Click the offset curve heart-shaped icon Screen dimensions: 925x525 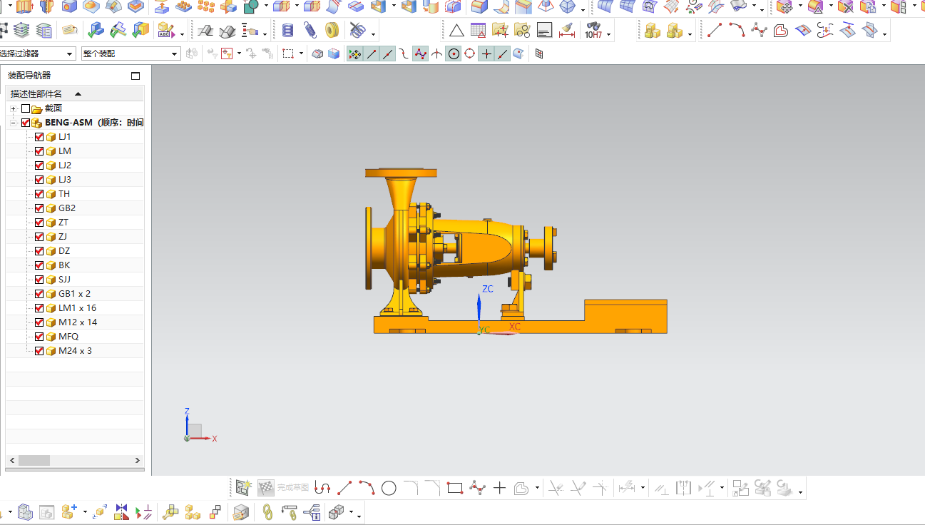coord(781,31)
